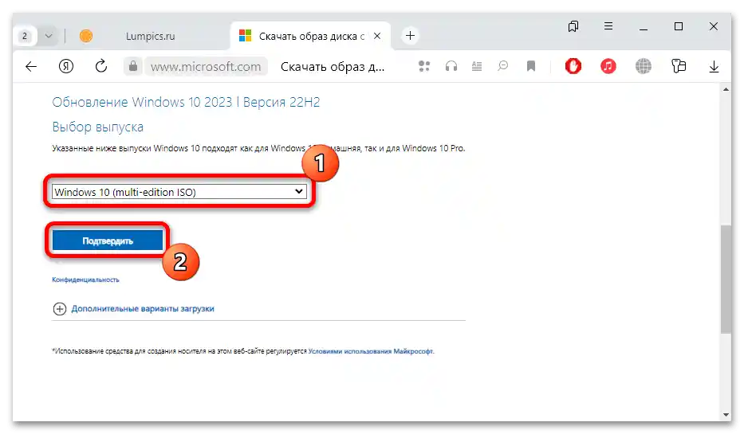This screenshot has width=744, height=434.
Task: Click the heading 'Обновление Windows 10 2023 | Версия 22H2'
Action: pos(186,103)
